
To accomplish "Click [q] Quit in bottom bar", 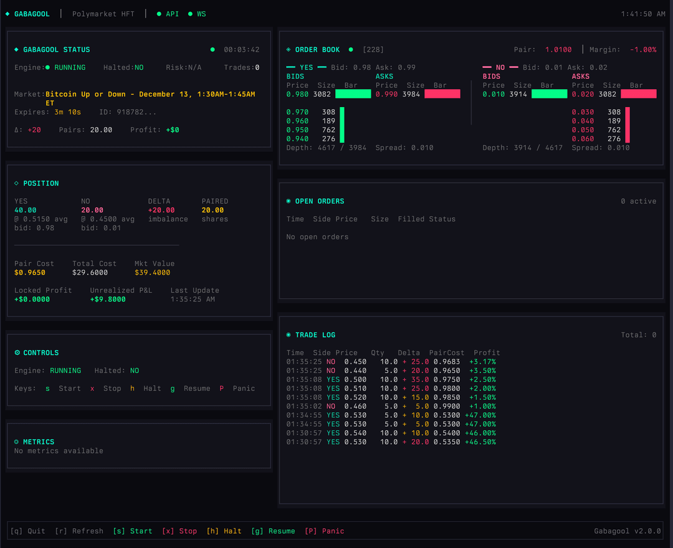I will (x=28, y=531).
